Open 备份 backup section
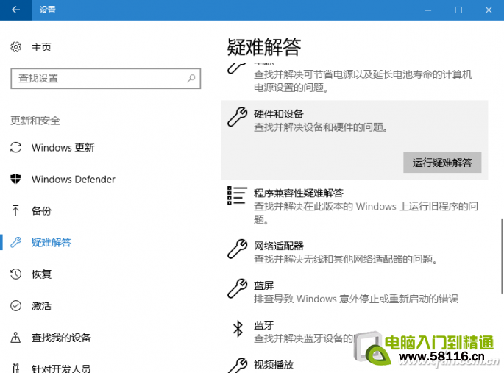The height and width of the screenshot is (373, 504). pos(41,210)
